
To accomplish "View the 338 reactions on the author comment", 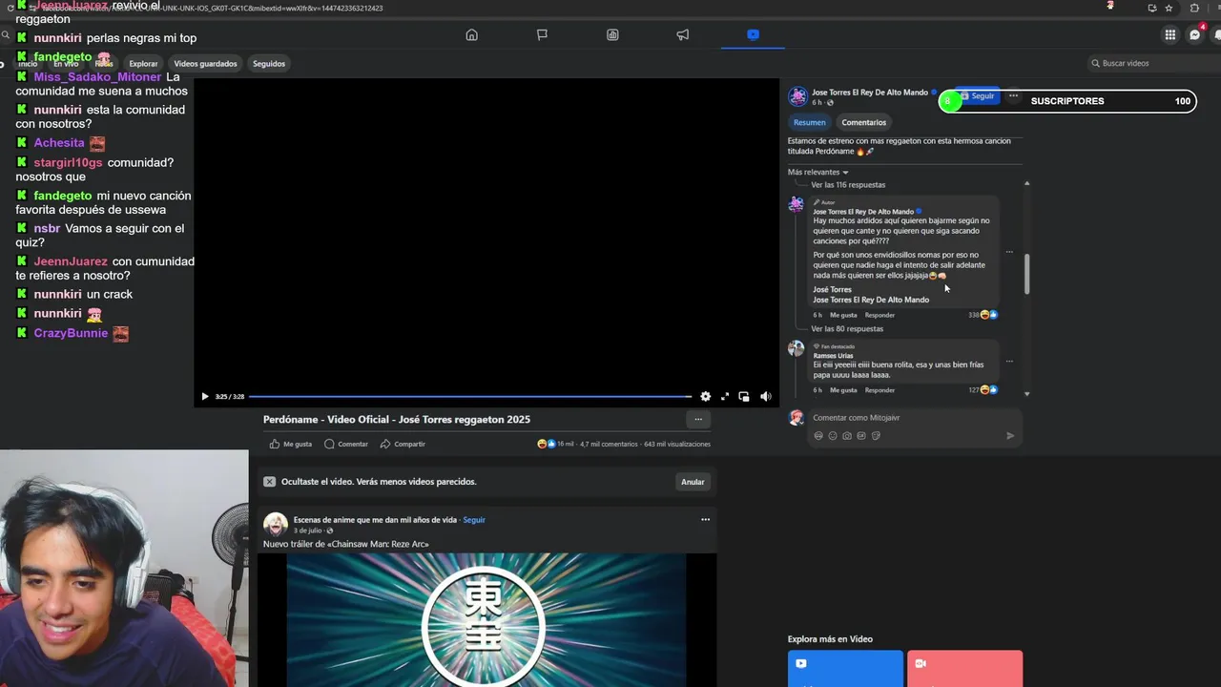I will tap(983, 315).
